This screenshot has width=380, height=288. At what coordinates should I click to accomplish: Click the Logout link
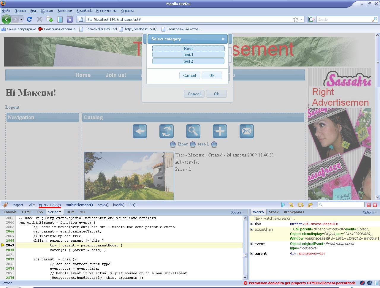[x=12, y=107]
